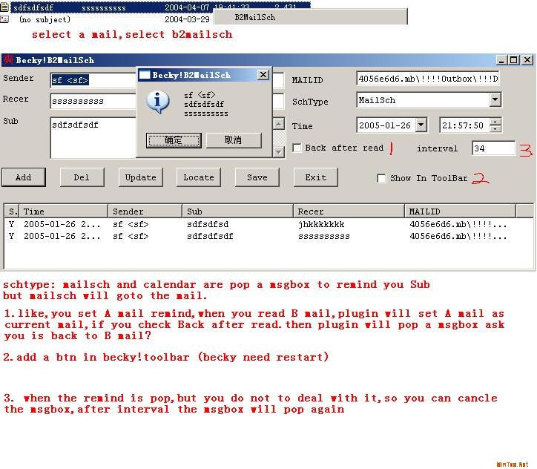Click the Save button
537x469 pixels.
(x=257, y=177)
